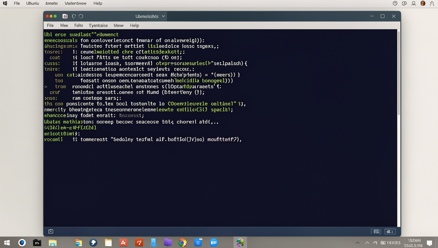Click the apple-like logo in top menu bar
438x248 pixels.
(x=5, y=3)
